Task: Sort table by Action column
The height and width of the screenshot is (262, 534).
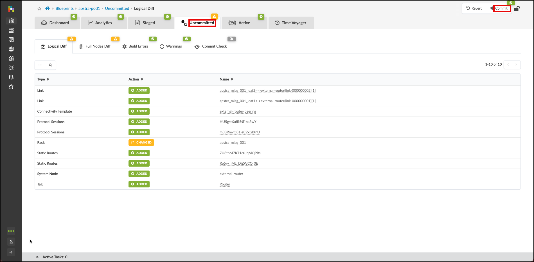Action: [142, 79]
